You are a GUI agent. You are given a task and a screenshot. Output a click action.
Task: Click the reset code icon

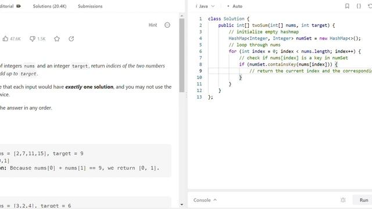click(x=370, y=6)
